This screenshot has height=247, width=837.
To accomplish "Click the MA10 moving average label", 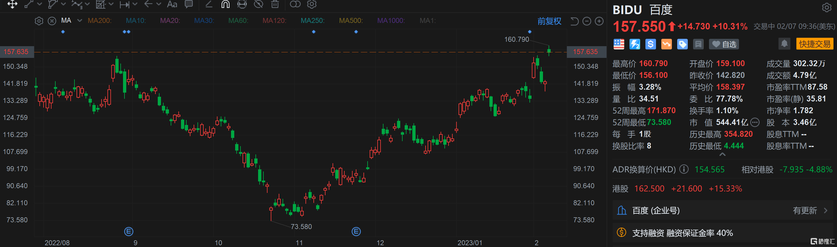I will click(x=136, y=21).
